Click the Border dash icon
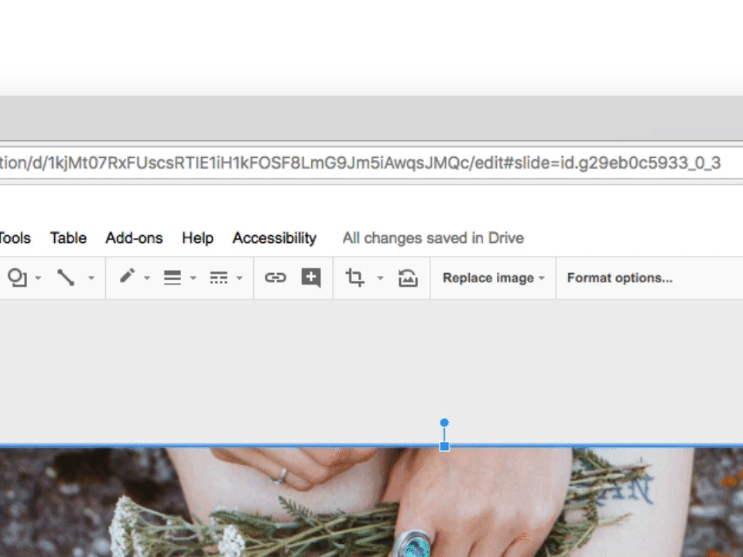Image resolution: width=743 pixels, height=557 pixels. pos(218,278)
